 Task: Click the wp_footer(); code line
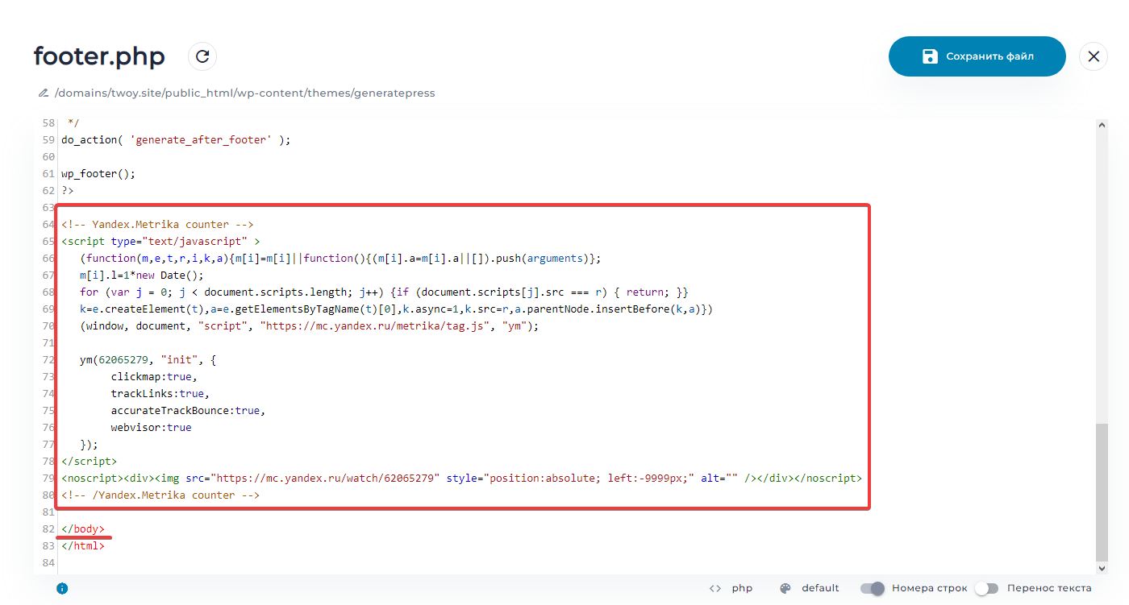pyautogui.click(x=98, y=173)
